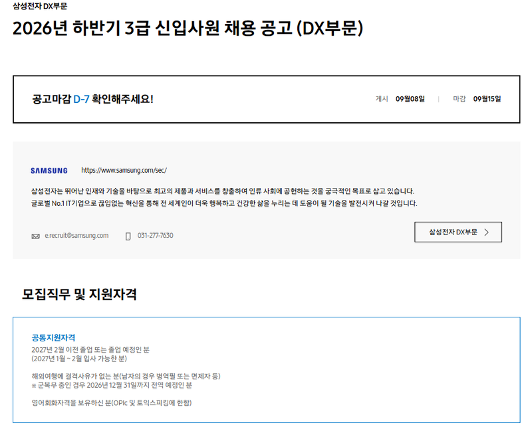Click the 영어회화자격 OPIc requirement line
Screen dimensions: 532x427
112,403
